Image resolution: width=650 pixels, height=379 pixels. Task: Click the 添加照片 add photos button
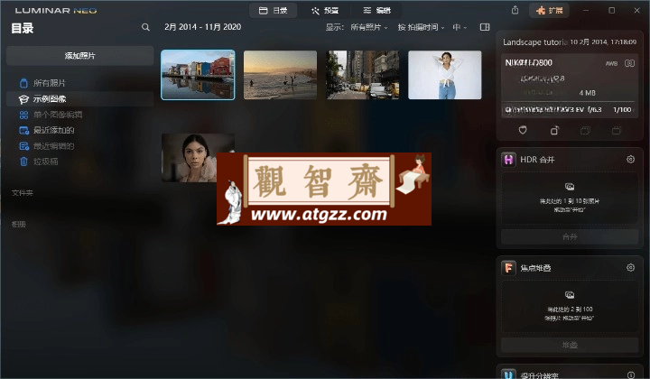(80, 56)
